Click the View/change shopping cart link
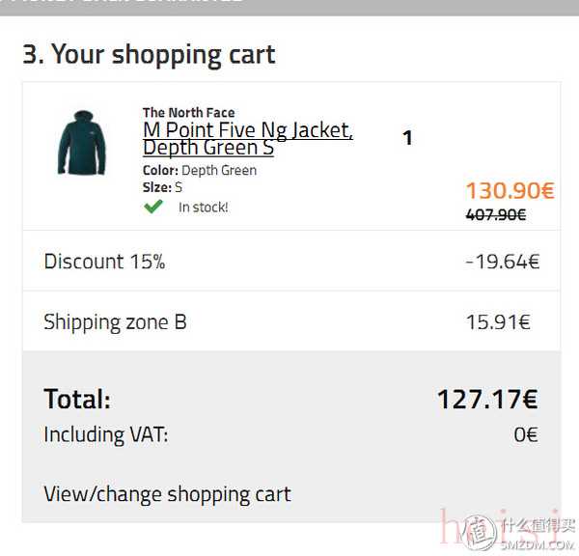Image resolution: width=579 pixels, height=556 pixels. click(x=167, y=494)
